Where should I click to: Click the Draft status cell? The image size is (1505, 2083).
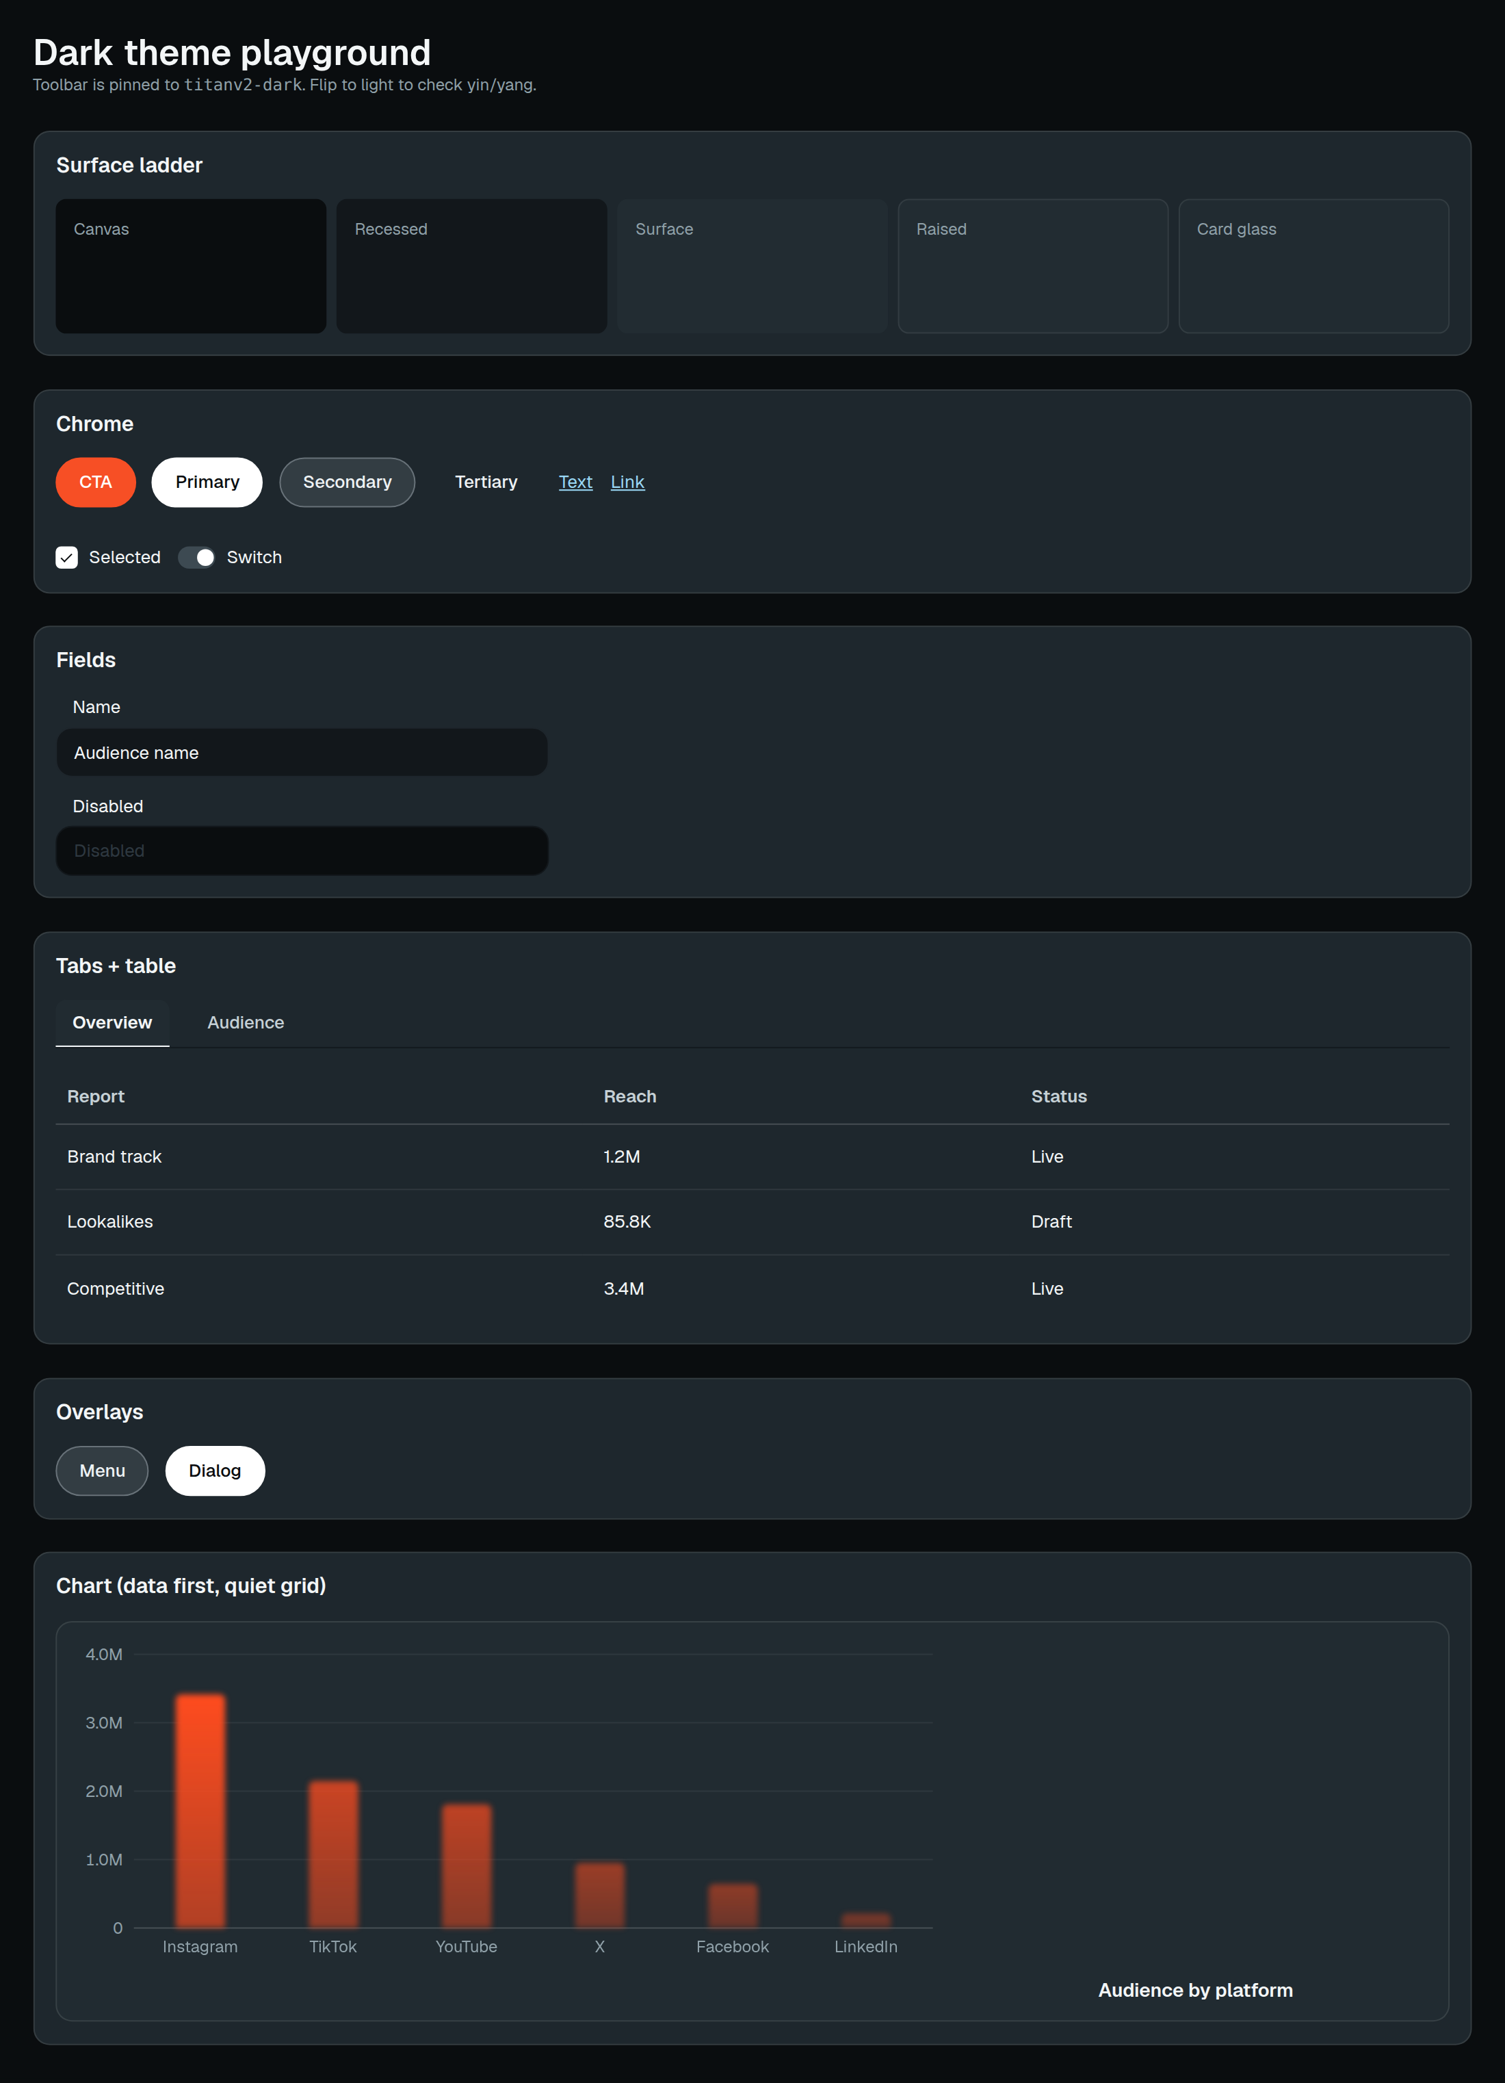pyautogui.click(x=1051, y=1222)
